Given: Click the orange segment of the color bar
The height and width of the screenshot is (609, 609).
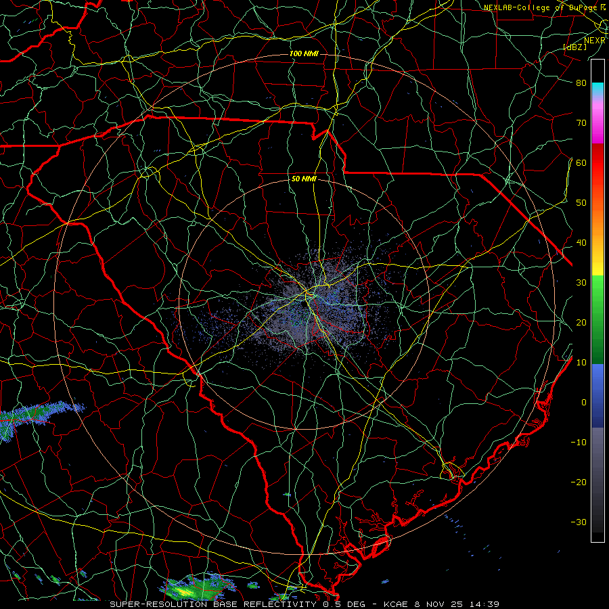Looking at the screenshot, I should click(597, 223).
